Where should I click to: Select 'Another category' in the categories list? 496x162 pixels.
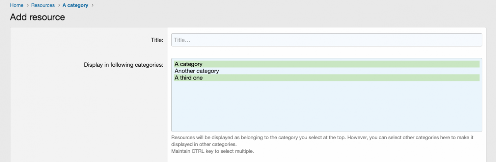197,71
